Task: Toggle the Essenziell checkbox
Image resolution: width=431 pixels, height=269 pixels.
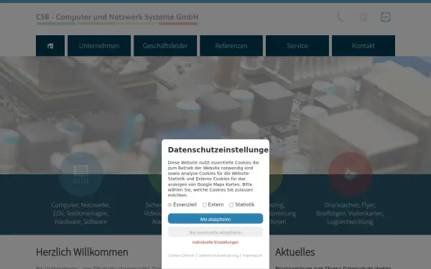Action: [170, 204]
